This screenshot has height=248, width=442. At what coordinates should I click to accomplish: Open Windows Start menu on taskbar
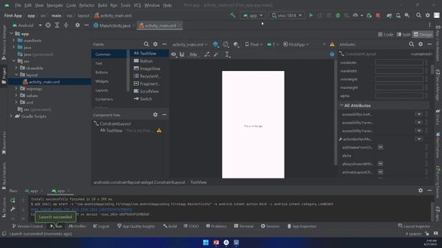[206, 242]
